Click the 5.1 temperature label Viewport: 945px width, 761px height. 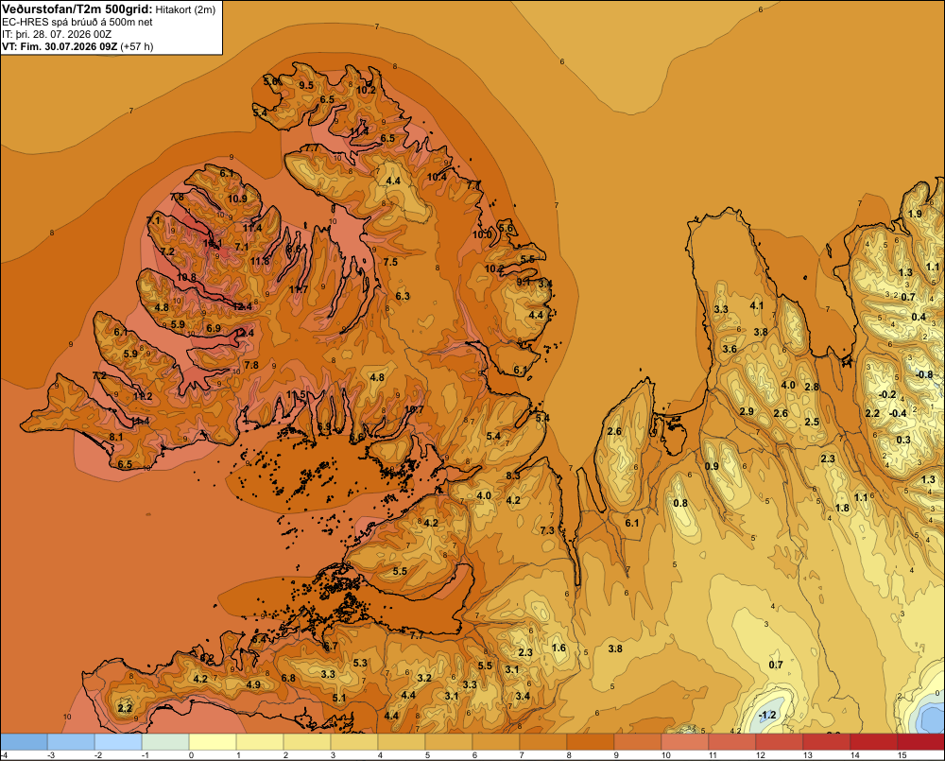[339, 698]
